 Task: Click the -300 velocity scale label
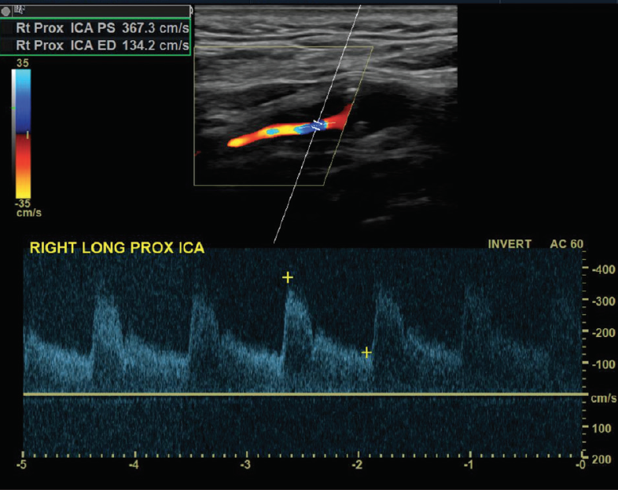point(603,302)
